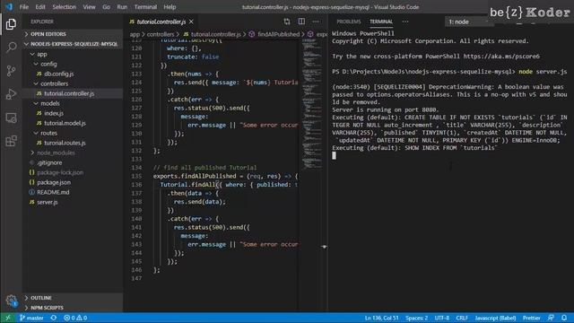The height and width of the screenshot is (323, 574).
Task: Click the editor minimap code overview
Action: pos(312,104)
